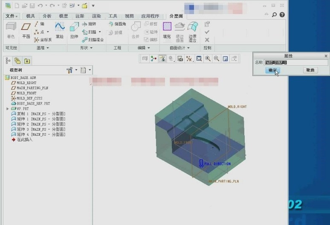Open model tree settings hammer icon
330x225 pixels.
[x=69, y=70]
